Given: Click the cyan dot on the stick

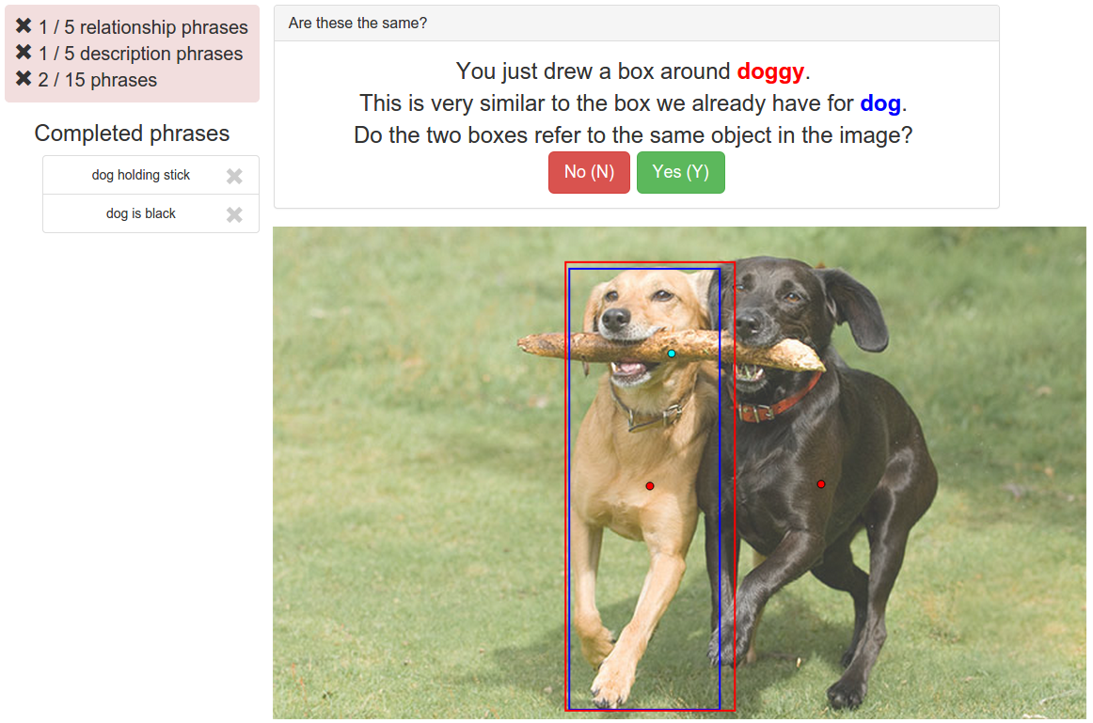Looking at the screenshot, I should [672, 354].
